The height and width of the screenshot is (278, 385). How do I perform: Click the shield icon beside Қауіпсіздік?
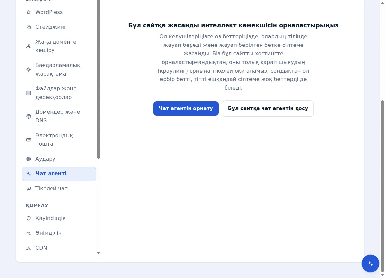29,218
